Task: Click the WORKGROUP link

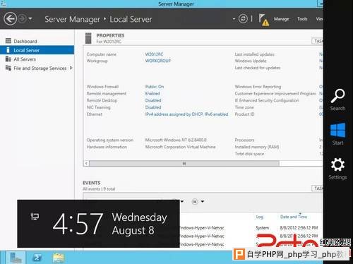Action: tap(158, 61)
